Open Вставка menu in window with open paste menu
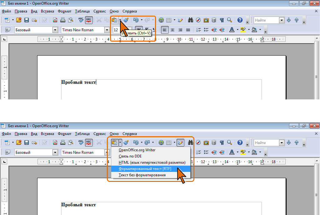320x215 pixels. pos(47,134)
